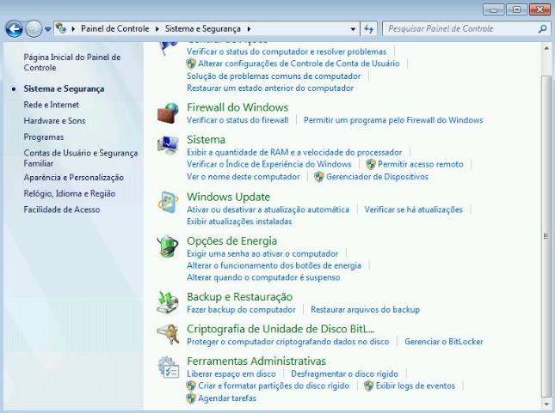Click the Back navigation arrow button
555x413 pixels.
[x=15, y=29]
